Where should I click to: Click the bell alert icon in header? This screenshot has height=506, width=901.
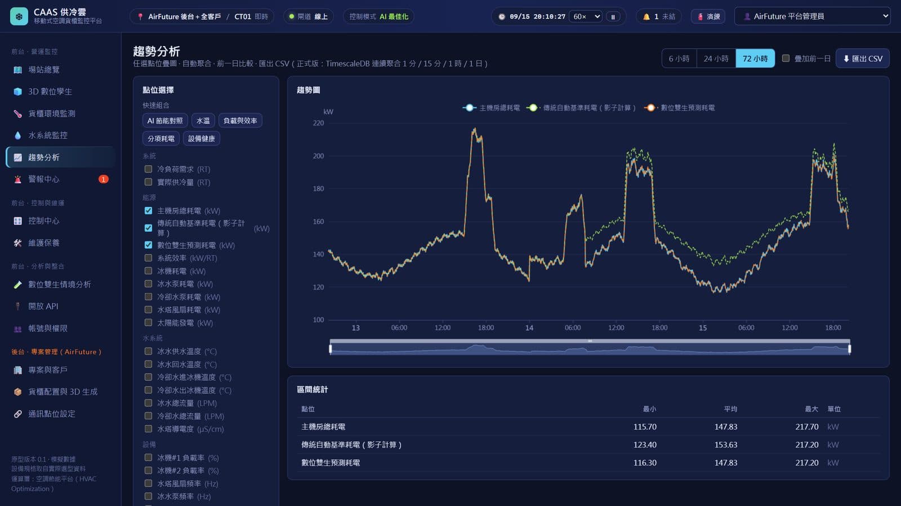(646, 17)
